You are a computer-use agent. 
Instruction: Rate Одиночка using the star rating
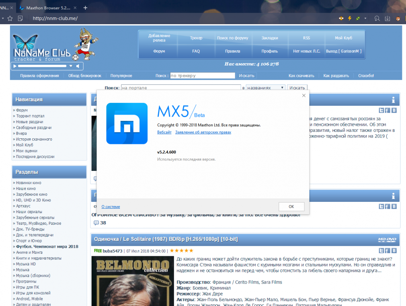pos(182,251)
